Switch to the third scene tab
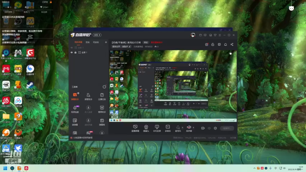This screenshot has height=172, width=306. pyautogui.click(x=96, y=42)
